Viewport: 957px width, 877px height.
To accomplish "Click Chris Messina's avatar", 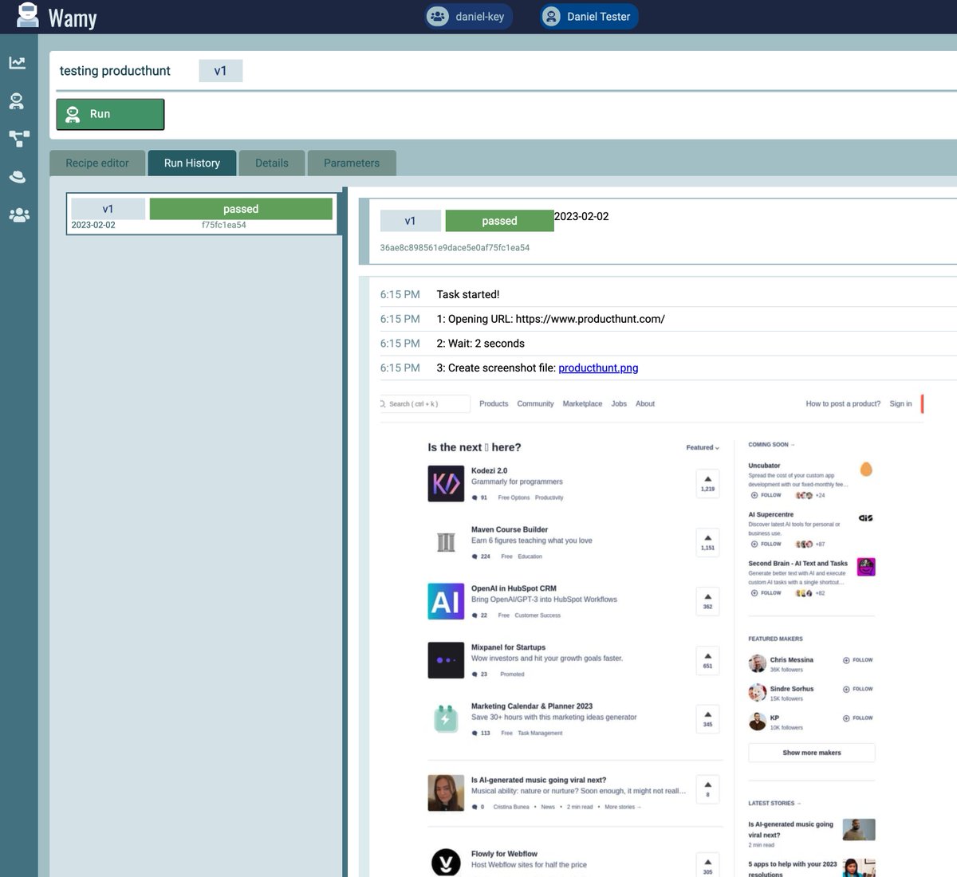I will click(x=757, y=663).
